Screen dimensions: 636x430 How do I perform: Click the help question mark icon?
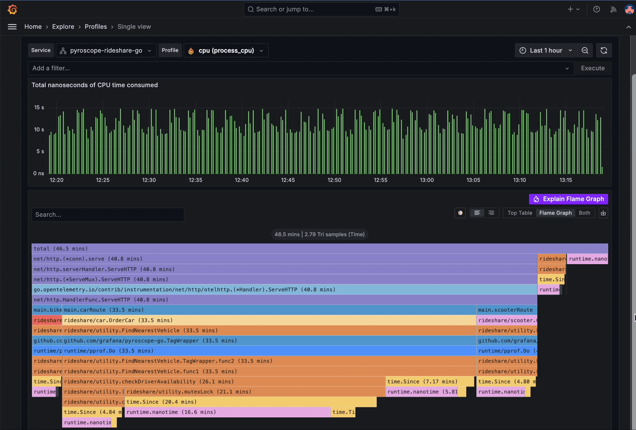pos(597,9)
